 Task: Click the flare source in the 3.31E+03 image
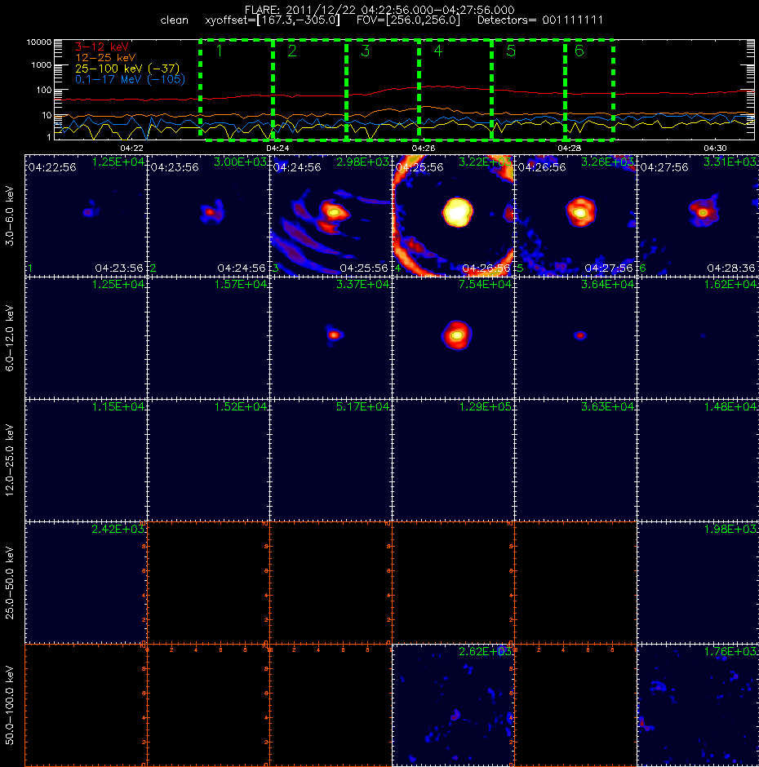[x=704, y=212]
